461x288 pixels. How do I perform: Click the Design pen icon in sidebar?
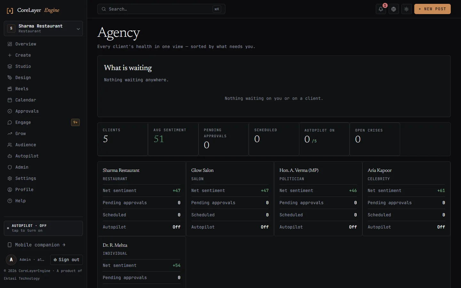pos(10,77)
